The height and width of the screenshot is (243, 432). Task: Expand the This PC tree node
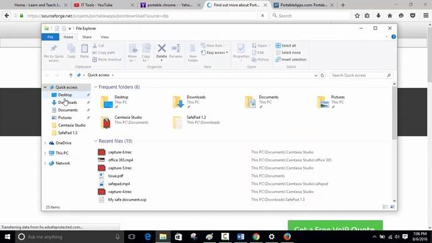click(x=45, y=153)
